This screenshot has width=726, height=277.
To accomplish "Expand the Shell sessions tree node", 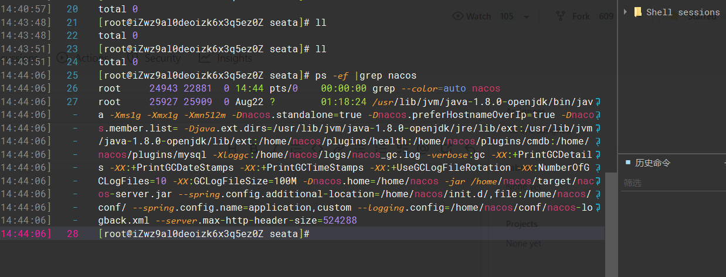I will 626,12.
